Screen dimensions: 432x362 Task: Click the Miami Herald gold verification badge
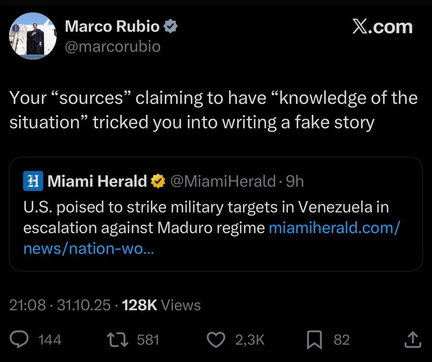[x=157, y=181]
